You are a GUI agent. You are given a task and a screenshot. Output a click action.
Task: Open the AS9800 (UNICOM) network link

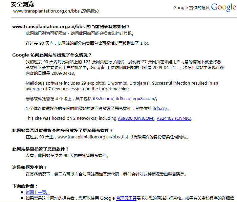tap(136, 118)
